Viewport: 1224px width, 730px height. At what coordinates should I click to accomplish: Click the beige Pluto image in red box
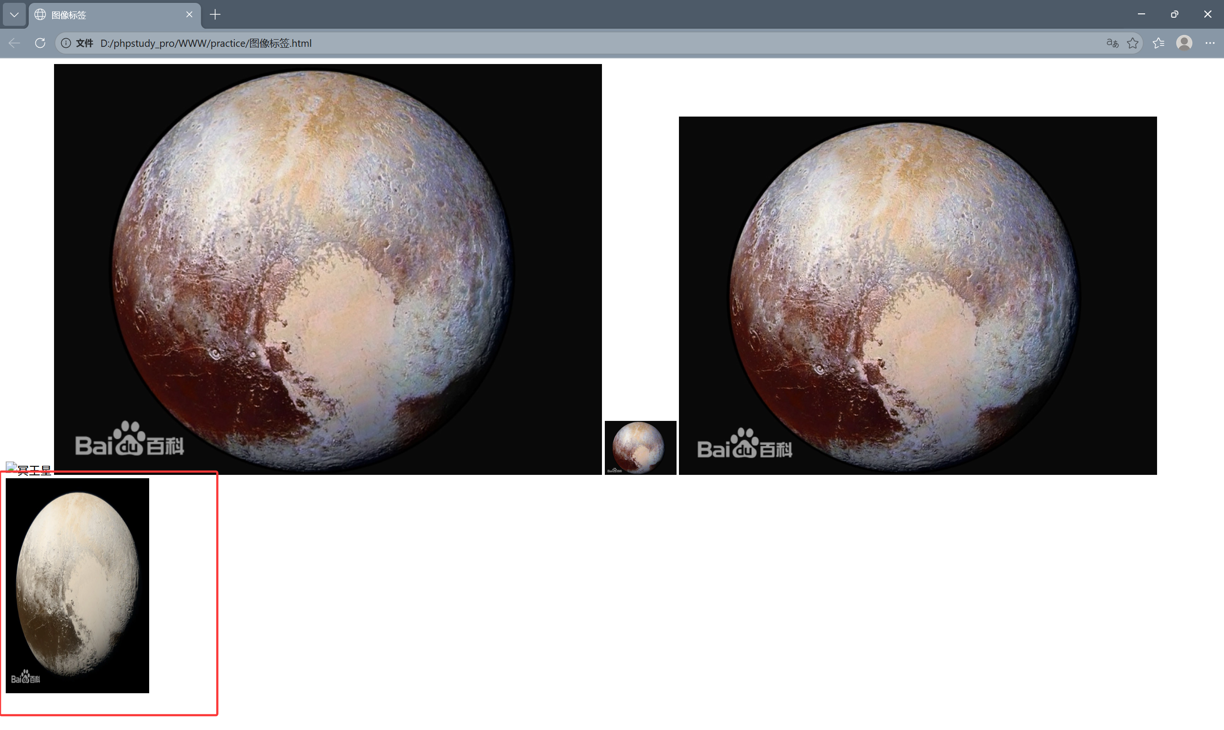click(77, 585)
